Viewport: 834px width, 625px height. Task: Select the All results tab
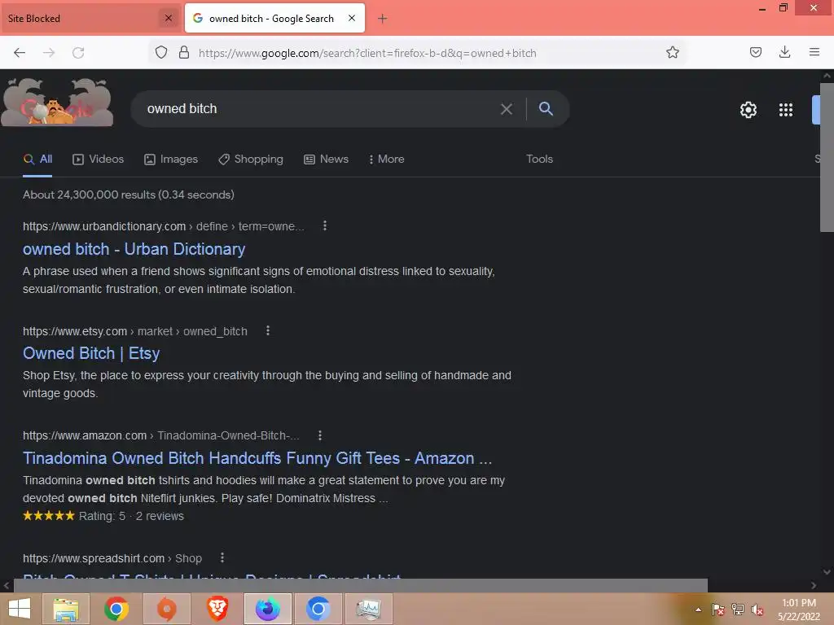point(37,159)
